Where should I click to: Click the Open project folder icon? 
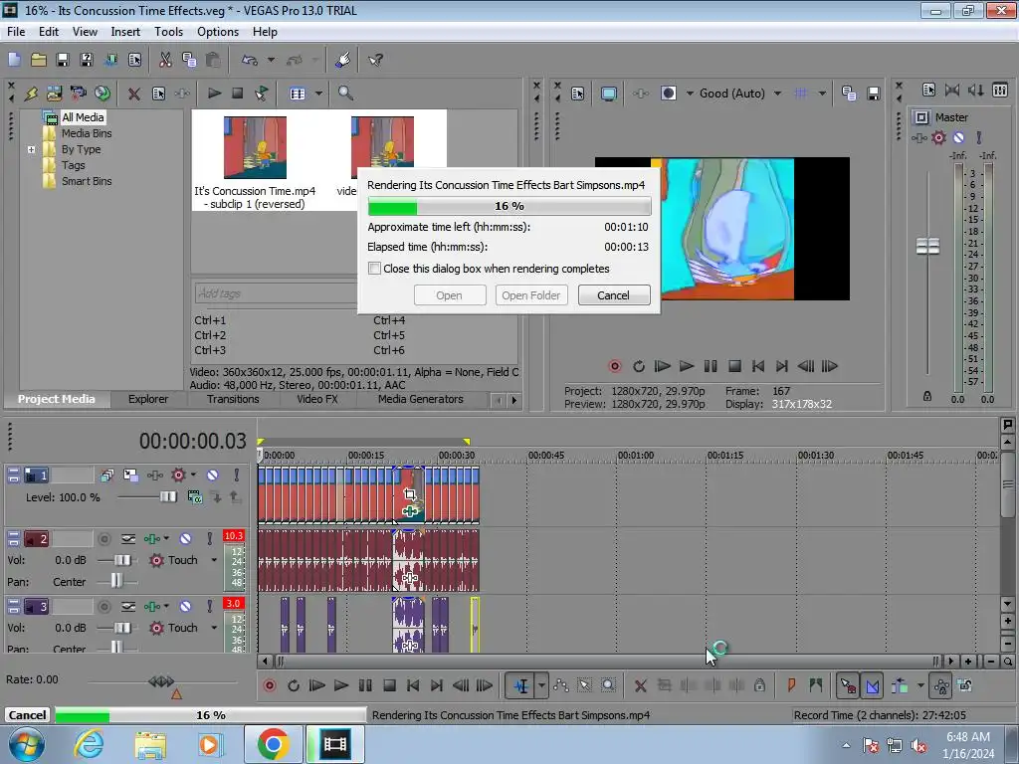coord(39,60)
